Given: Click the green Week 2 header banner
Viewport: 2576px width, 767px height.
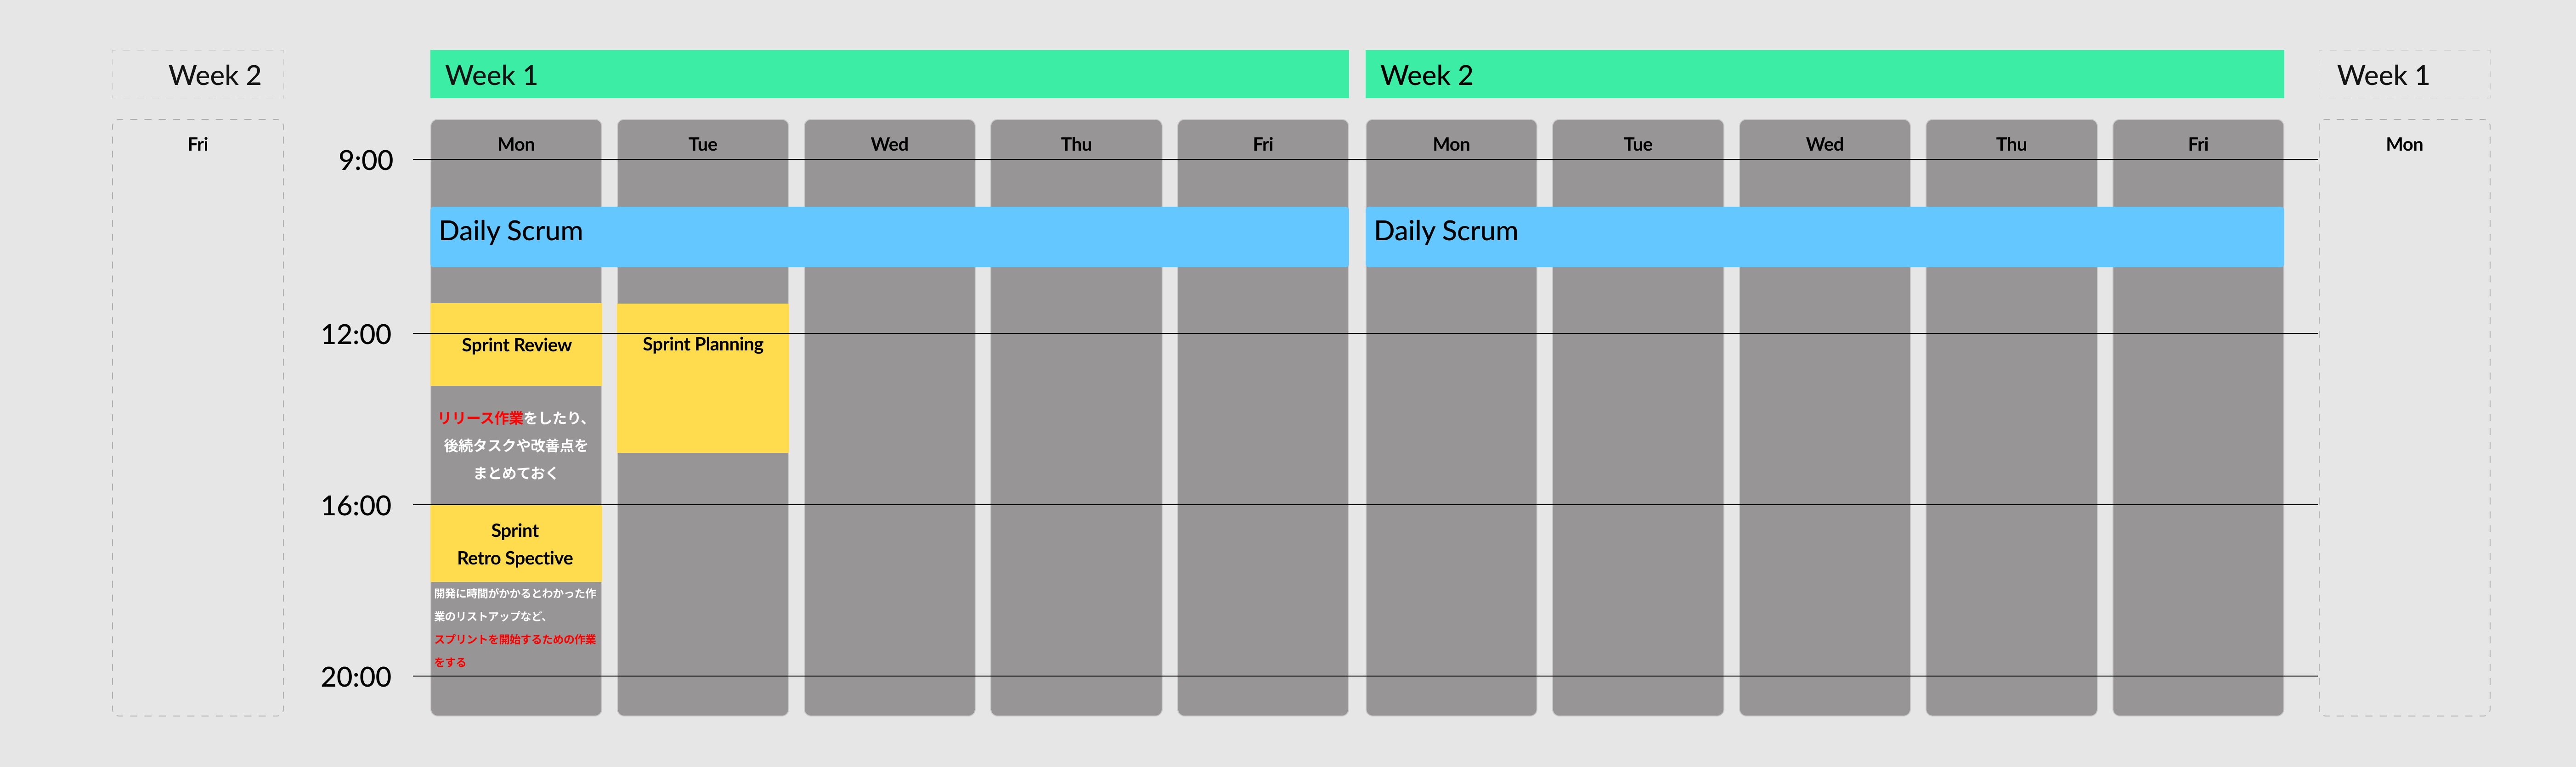Looking at the screenshot, I should (1823, 75).
